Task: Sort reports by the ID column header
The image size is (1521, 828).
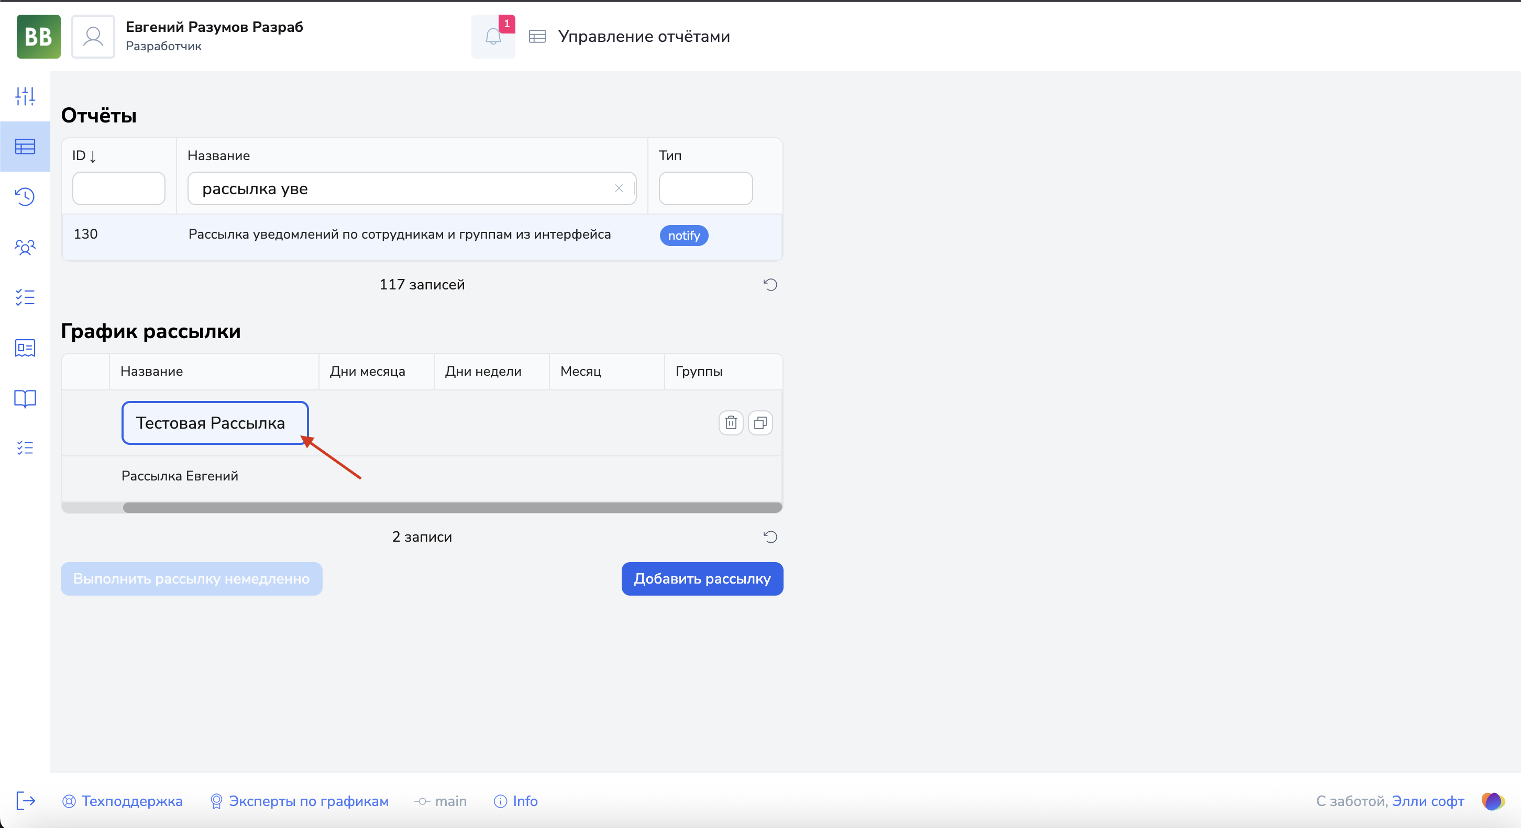Action: (x=84, y=156)
